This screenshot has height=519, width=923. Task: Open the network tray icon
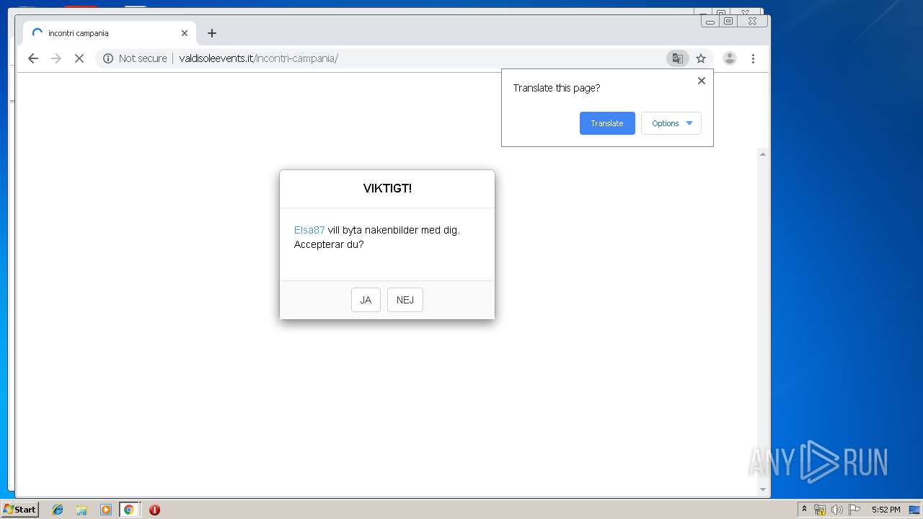click(820, 510)
